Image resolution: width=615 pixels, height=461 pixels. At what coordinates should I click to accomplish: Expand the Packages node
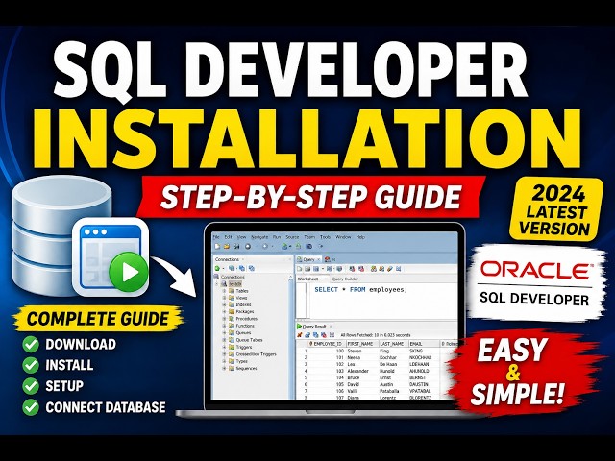pos(224,311)
